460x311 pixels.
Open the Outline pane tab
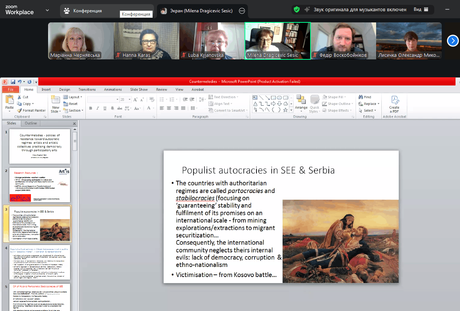31,123
